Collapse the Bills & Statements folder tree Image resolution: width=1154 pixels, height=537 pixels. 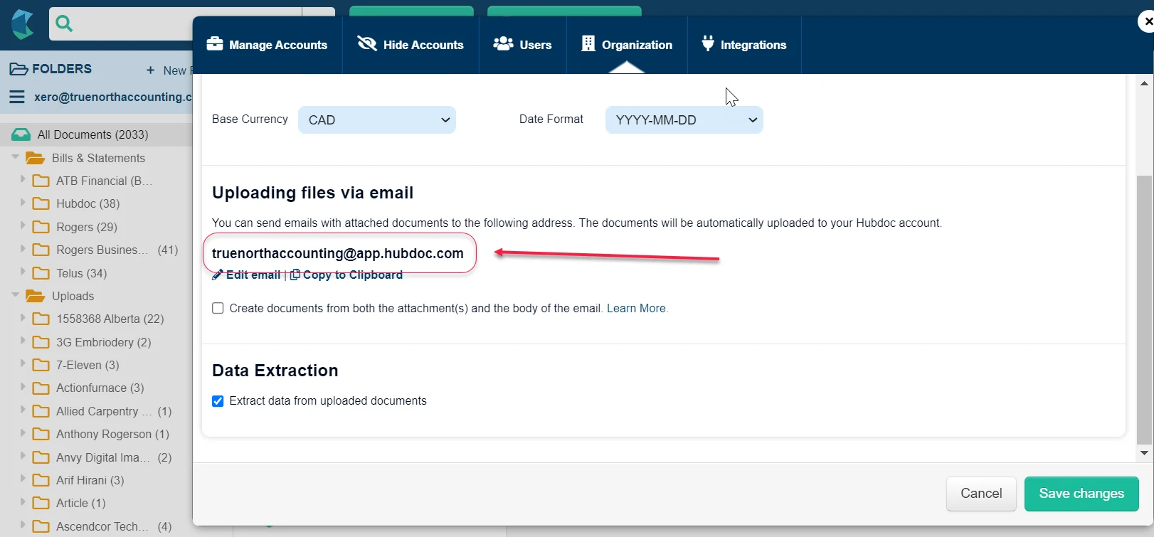coord(15,157)
